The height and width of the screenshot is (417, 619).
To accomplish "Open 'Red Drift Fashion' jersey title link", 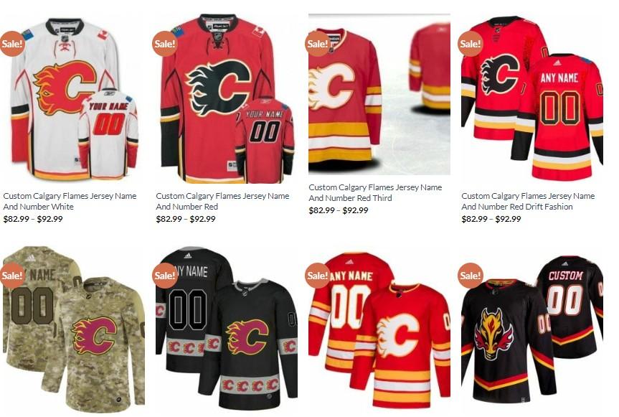I will pos(528,201).
